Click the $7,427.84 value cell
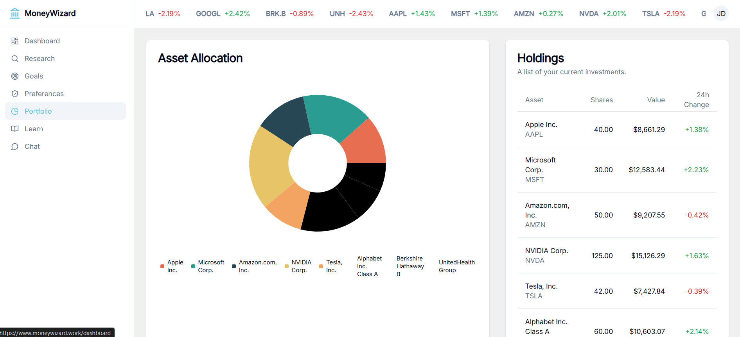 pos(649,291)
